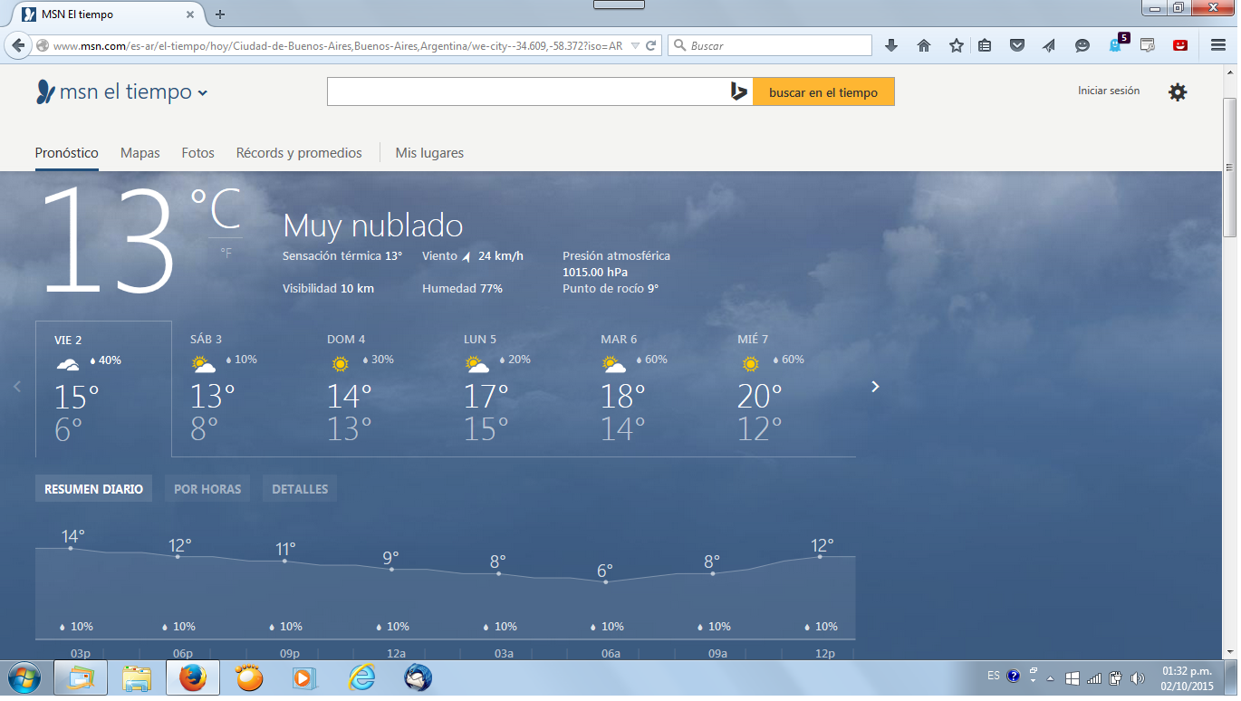Image resolution: width=1241 pixels, height=701 pixels.
Task: Open new tab with plus button
Action: pos(220,14)
